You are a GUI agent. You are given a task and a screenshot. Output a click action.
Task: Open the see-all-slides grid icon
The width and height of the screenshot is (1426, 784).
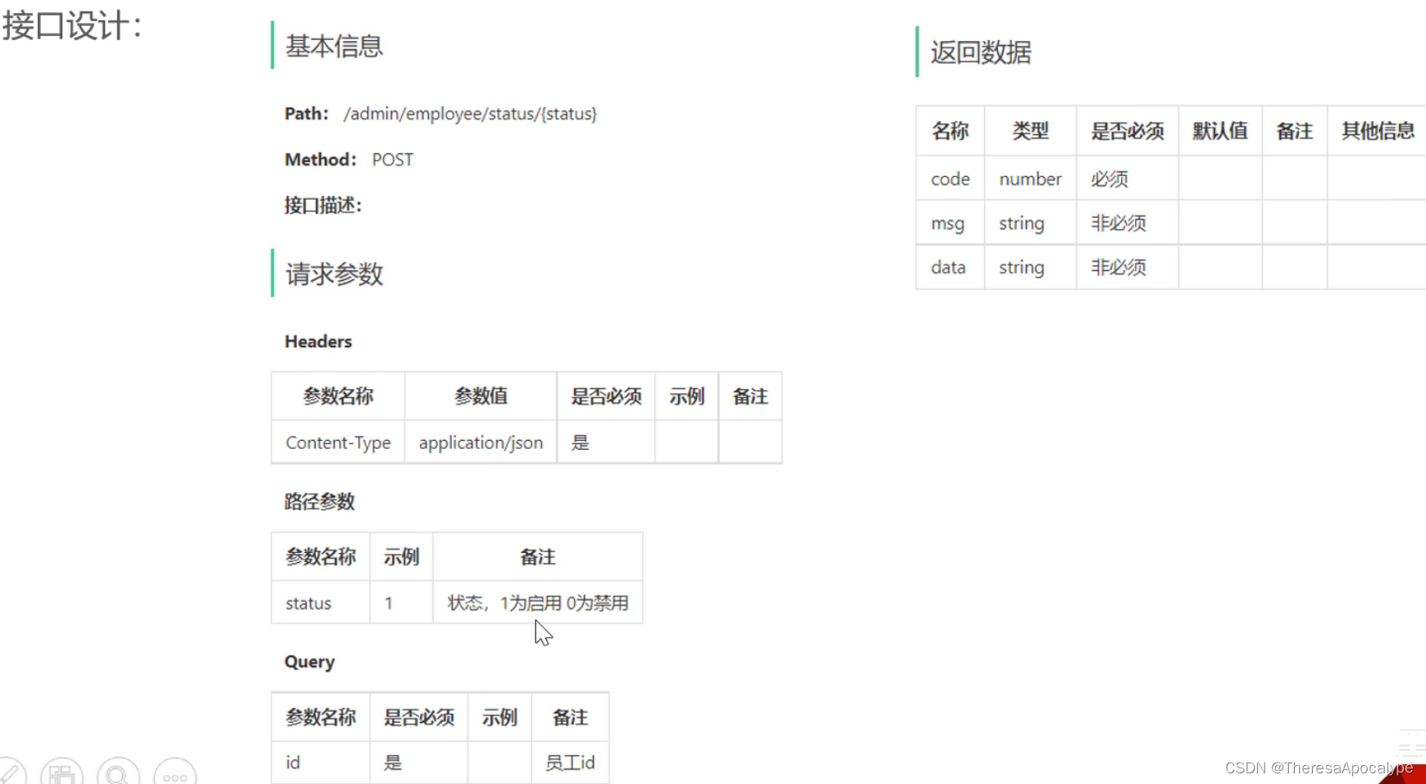click(x=62, y=773)
